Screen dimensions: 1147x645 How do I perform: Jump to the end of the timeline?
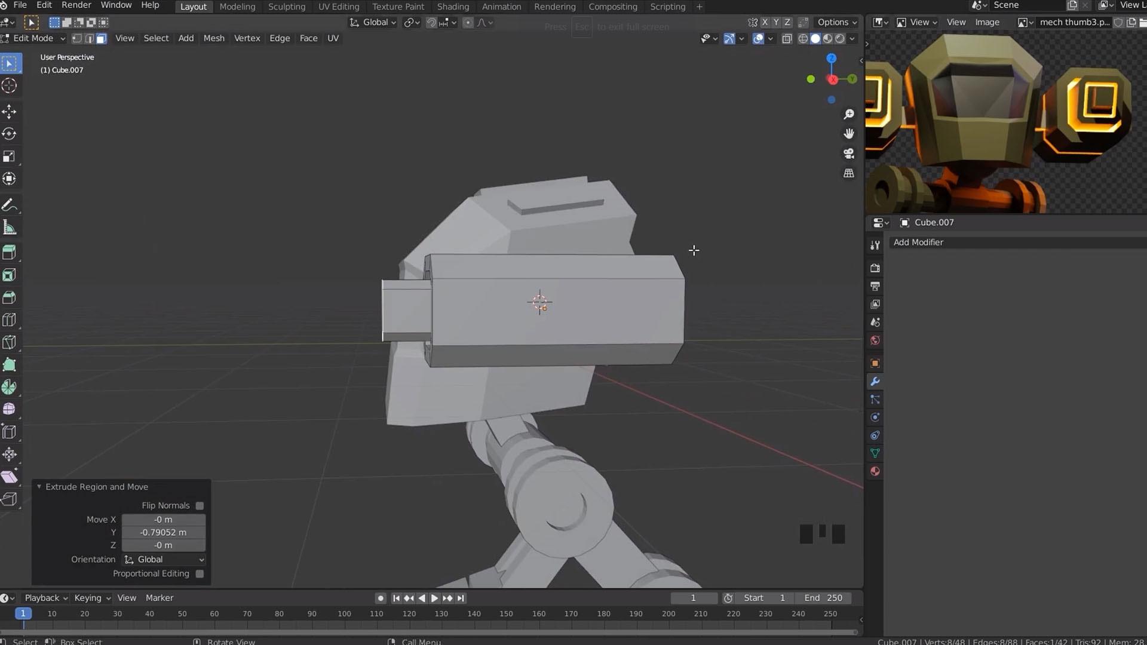(x=461, y=598)
